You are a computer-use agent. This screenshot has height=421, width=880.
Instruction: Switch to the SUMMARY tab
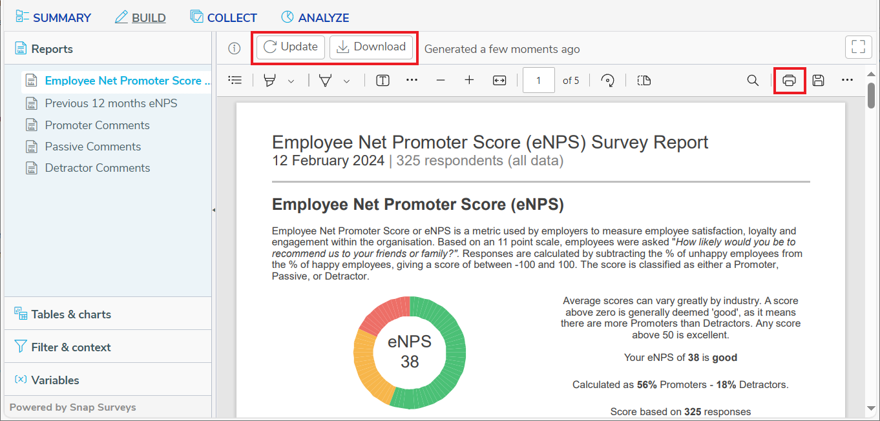[x=53, y=17]
